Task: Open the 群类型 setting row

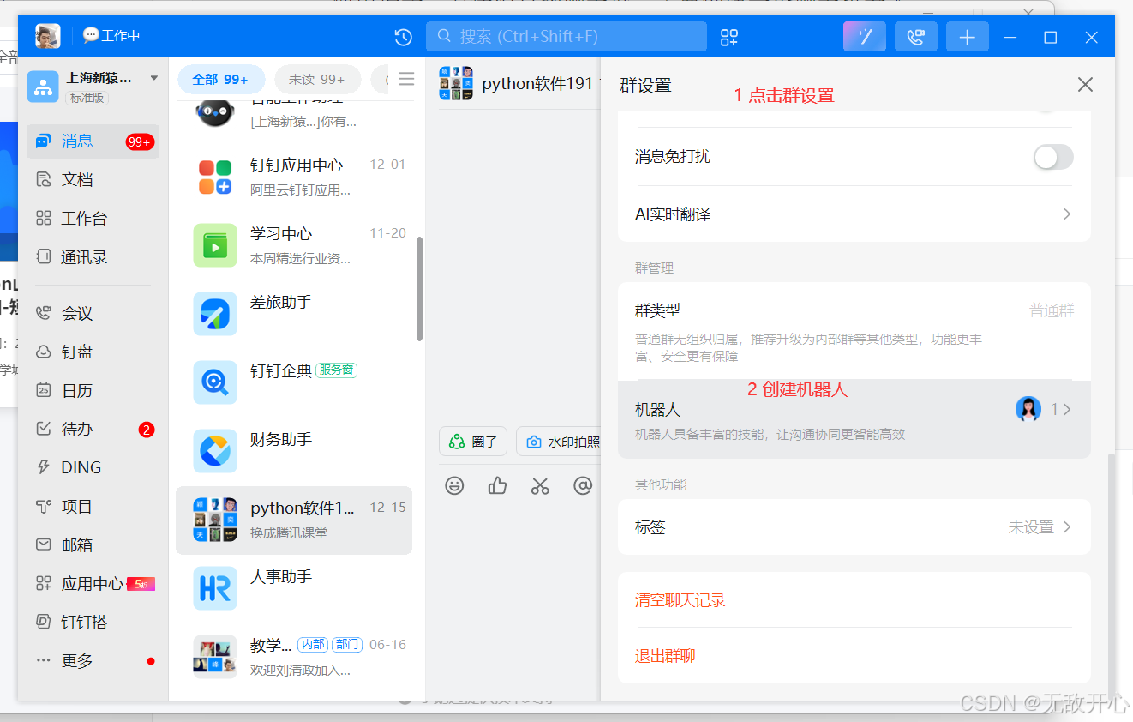Action: 854,331
